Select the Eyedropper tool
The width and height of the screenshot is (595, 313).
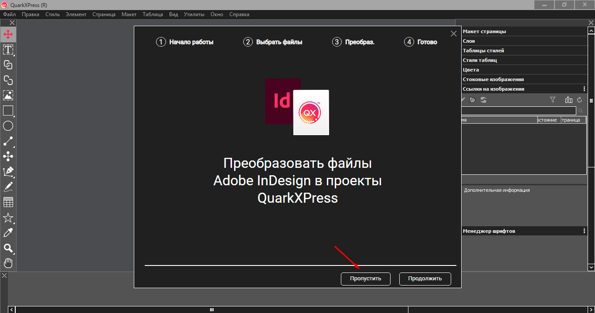[8, 233]
